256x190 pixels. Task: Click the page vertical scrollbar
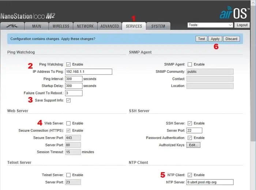pyautogui.click(x=253, y=109)
